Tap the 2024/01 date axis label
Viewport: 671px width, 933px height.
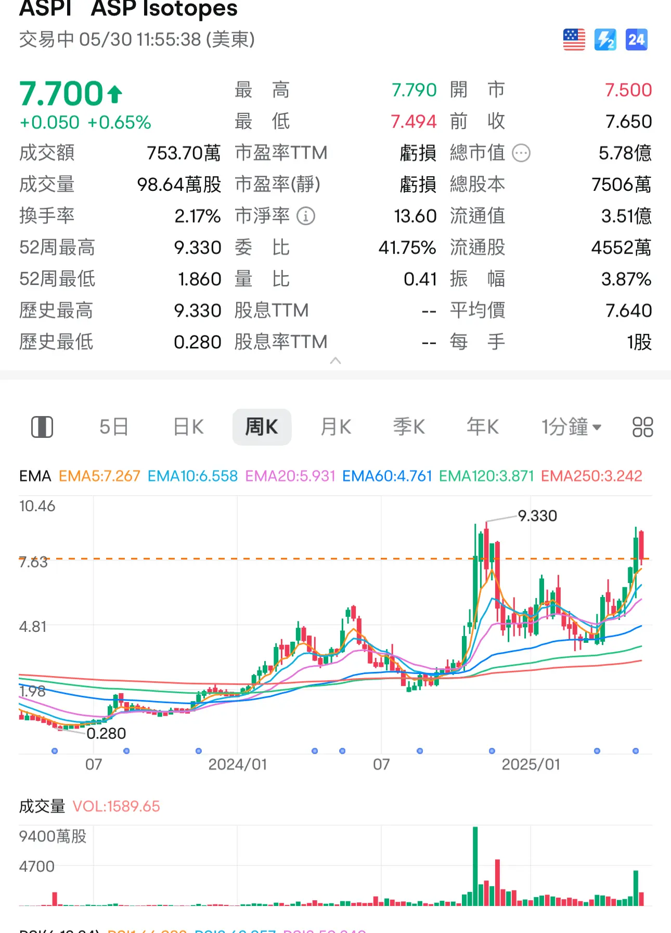238,764
